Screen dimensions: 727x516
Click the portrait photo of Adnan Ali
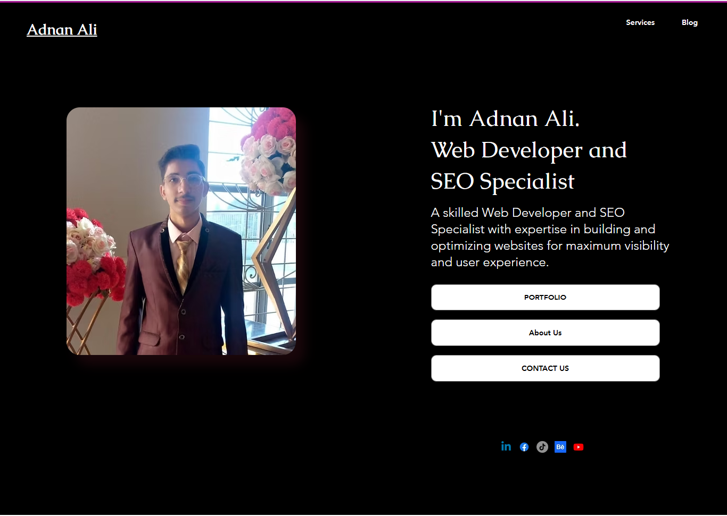(181, 231)
